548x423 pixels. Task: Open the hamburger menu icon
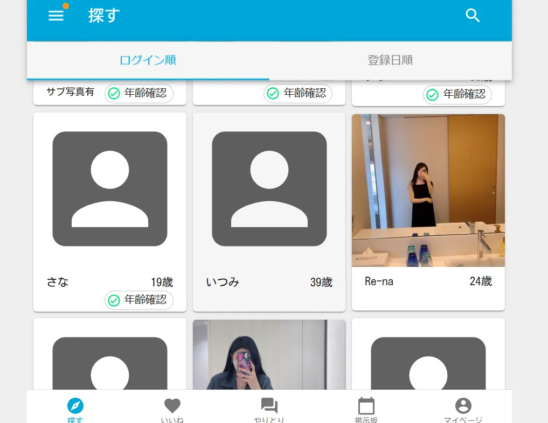(56, 16)
